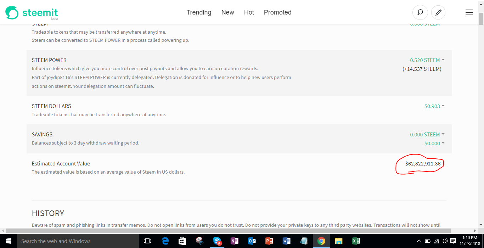The image size is (484, 248).
Task: Open the Windows Store taskbar icon
Action: [x=182, y=241]
